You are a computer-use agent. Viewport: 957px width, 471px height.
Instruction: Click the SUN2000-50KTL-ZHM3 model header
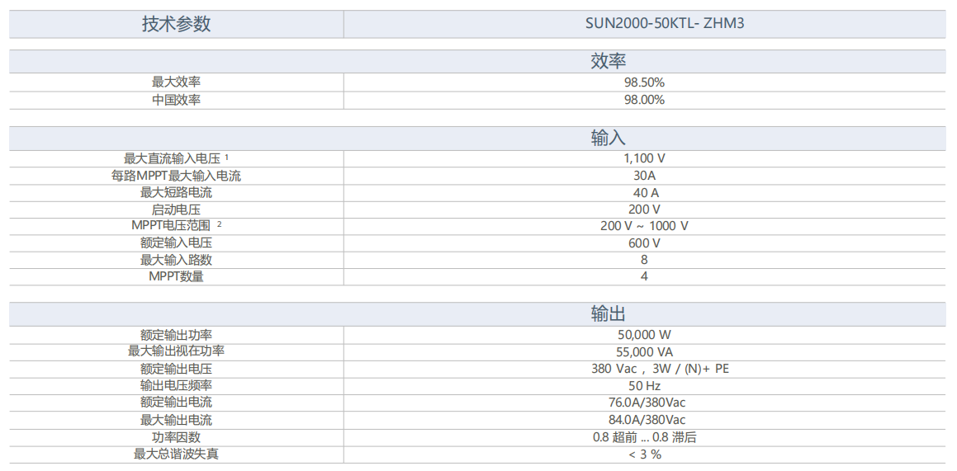[x=644, y=23]
